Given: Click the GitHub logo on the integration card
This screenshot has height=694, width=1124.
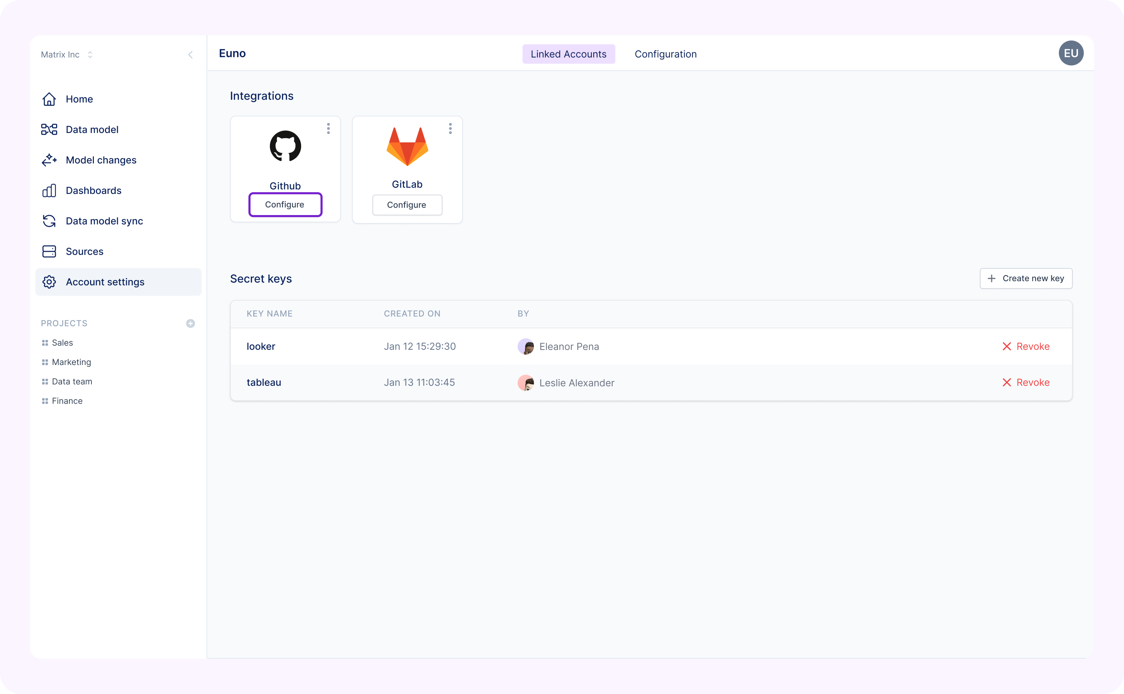Looking at the screenshot, I should 285,146.
